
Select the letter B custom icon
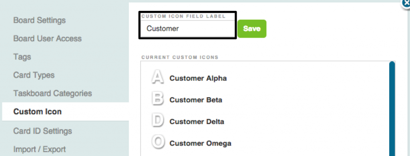(158, 99)
